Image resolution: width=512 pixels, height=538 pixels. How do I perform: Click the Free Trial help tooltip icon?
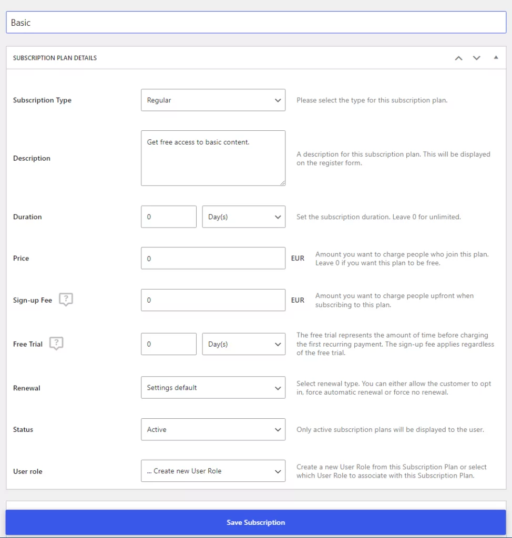(56, 344)
